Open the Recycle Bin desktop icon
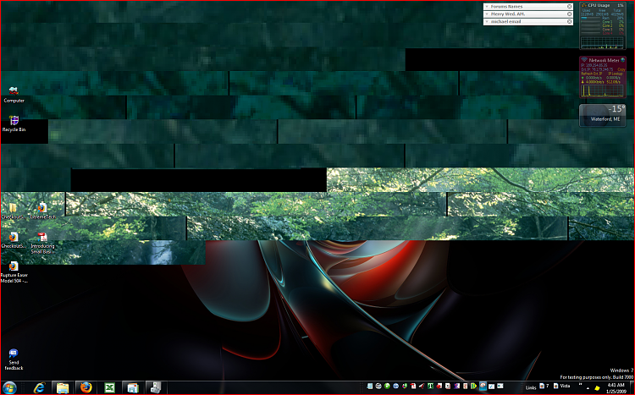This screenshot has height=395, width=635. tap(14, 123)
